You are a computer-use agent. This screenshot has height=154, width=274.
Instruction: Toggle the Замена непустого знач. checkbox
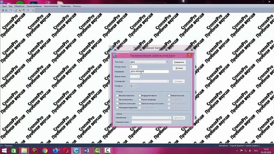coord(140,104)
